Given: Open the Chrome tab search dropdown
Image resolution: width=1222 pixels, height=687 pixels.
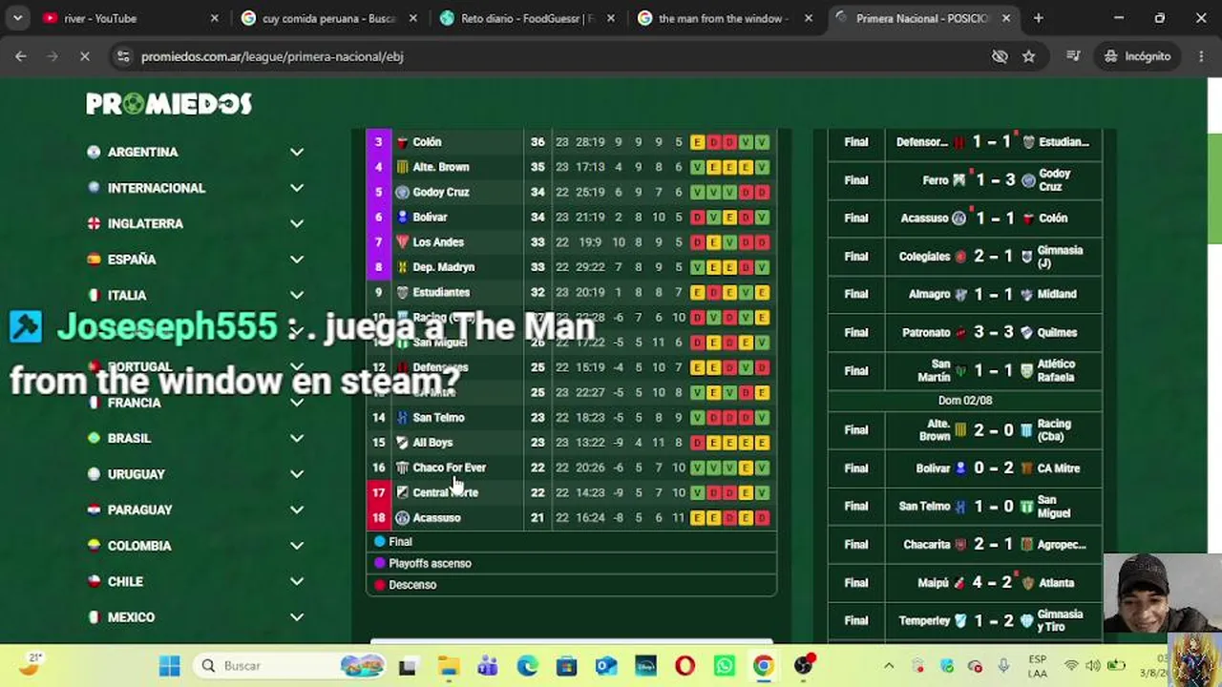Looking at the screenshot, I should tap(17, 18).
